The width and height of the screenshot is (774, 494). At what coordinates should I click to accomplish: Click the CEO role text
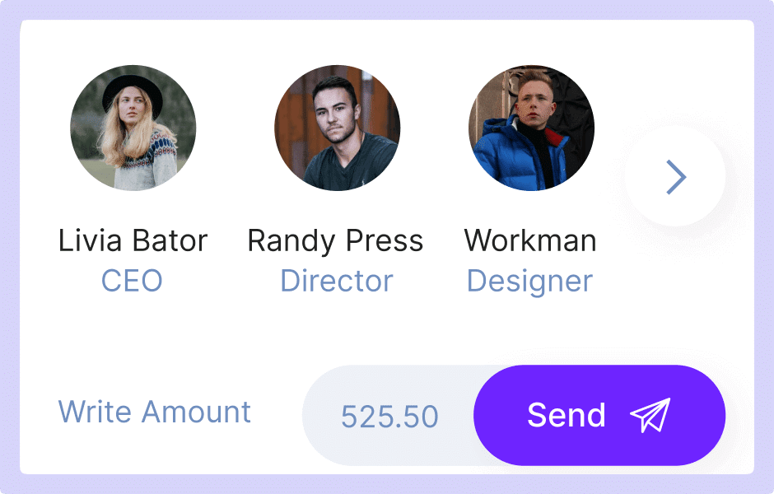[x=132, y=281]
